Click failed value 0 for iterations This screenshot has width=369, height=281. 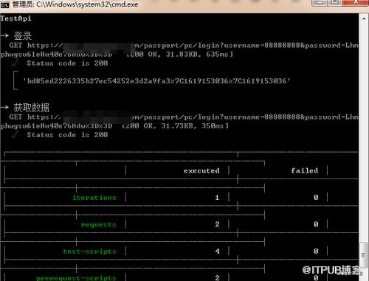tap(316, 198)
